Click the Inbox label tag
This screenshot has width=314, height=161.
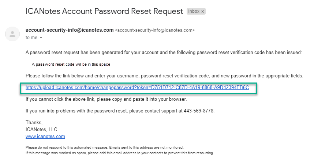coord(194,12)
